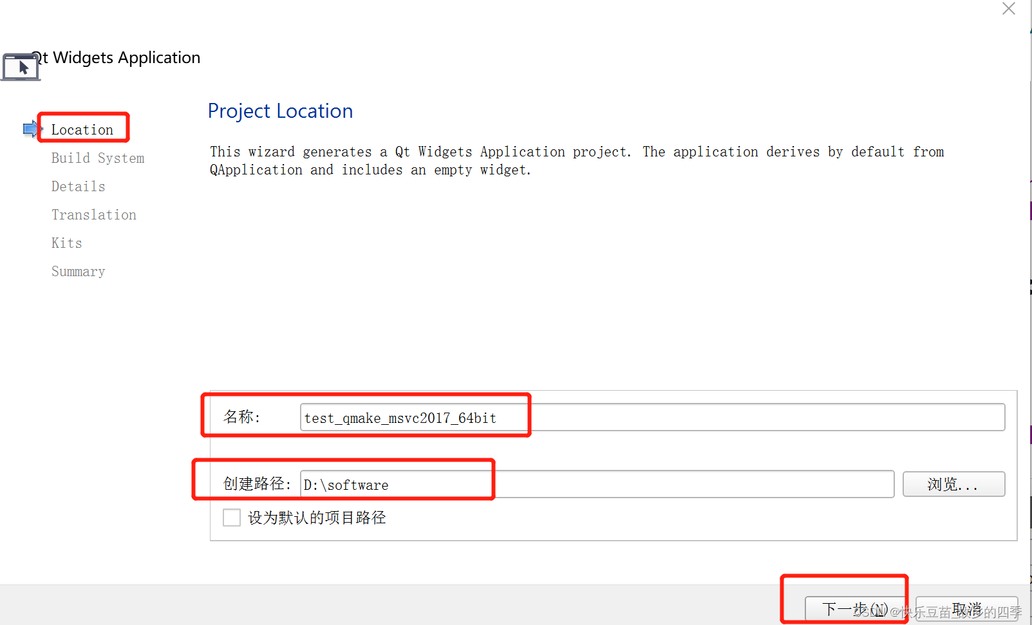Image resolution: width=1032 pixels, height=625 pixels.
Task: Open the 浏览... browse button
Action: 953,484
